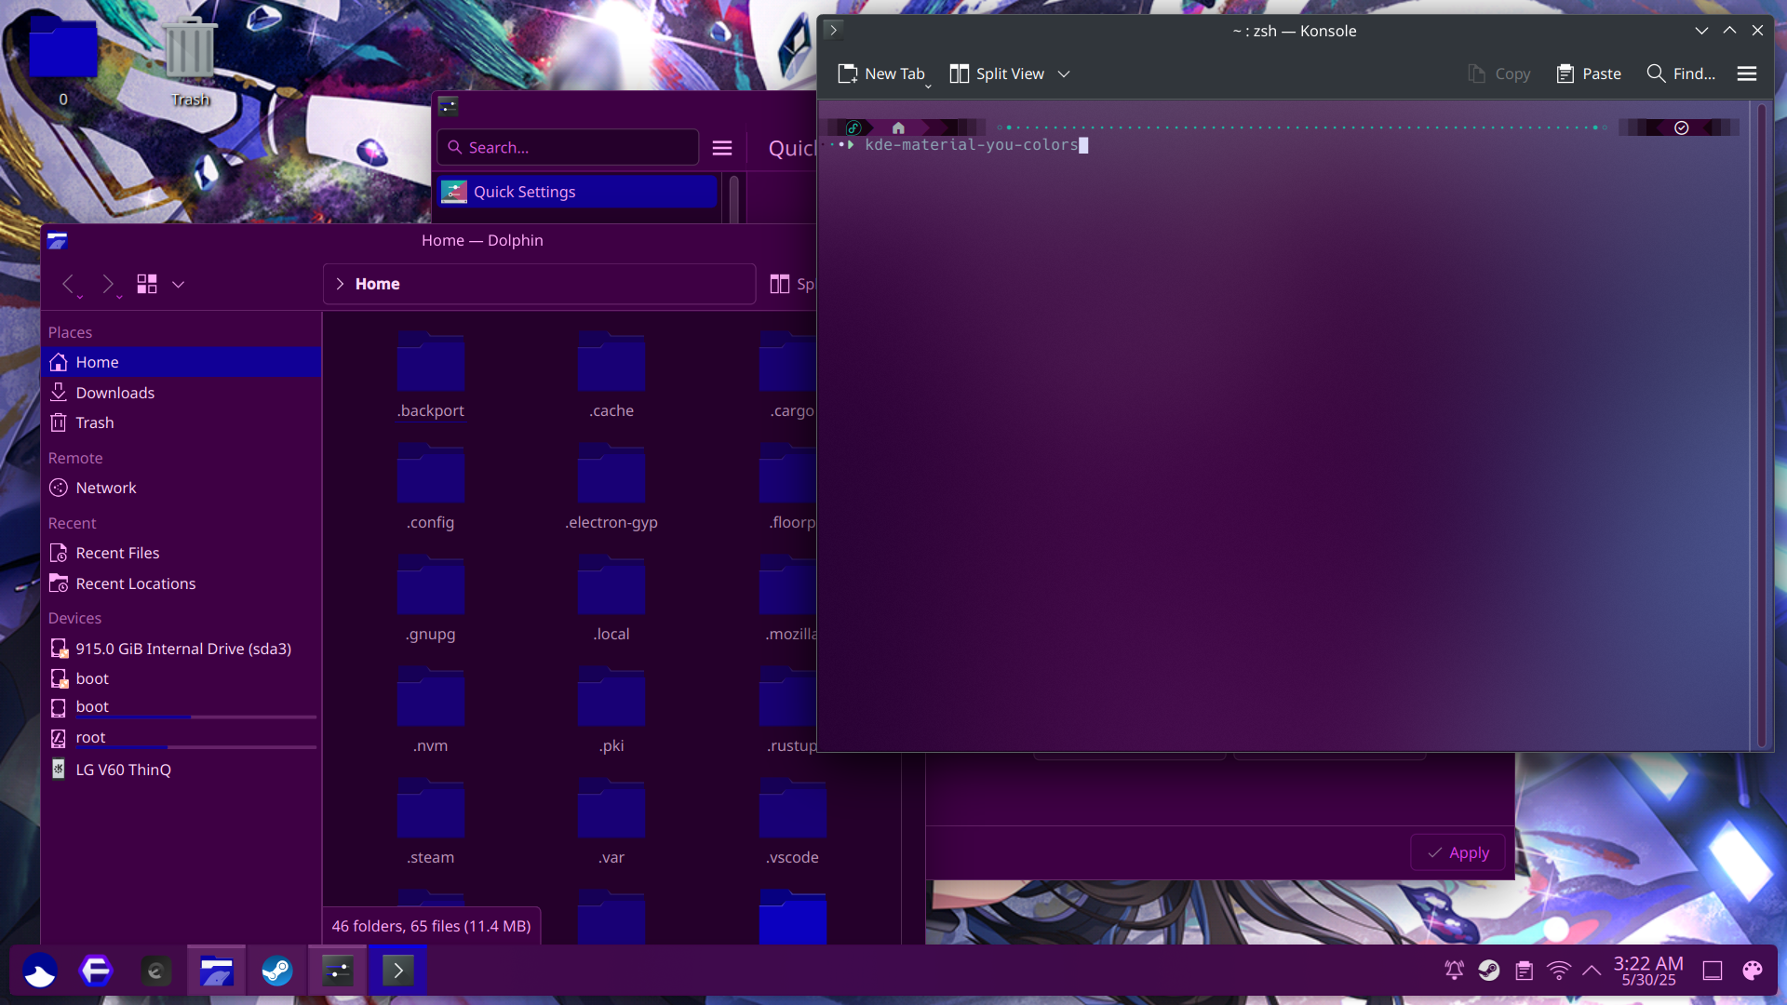Select Home in Dolphin Places panel
The width and height of the screenshot is (1787, 1005).
click(x=181, y=362)
